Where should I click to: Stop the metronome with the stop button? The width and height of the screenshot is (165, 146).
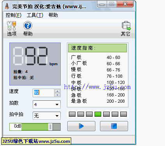coord(114,126)
